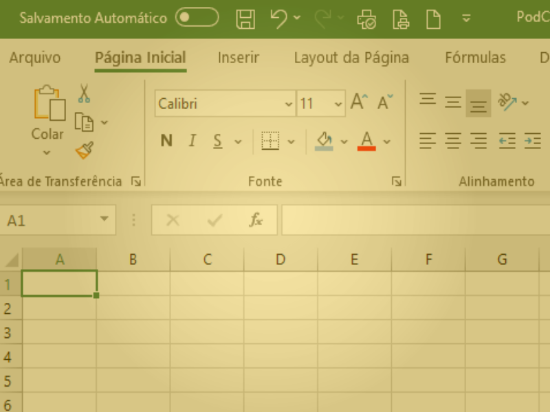Screen dimensions: 550x412
Task: Click the Insert Function fx icon
Action: point(256,220)
